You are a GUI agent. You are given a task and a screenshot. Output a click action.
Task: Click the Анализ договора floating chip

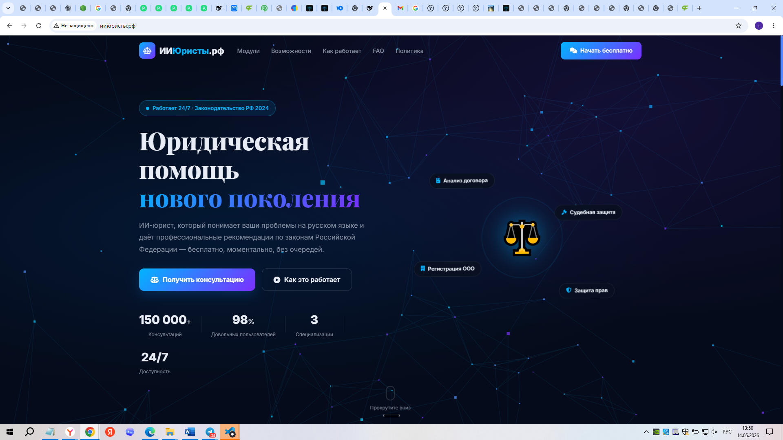click(x=462, y=180)
